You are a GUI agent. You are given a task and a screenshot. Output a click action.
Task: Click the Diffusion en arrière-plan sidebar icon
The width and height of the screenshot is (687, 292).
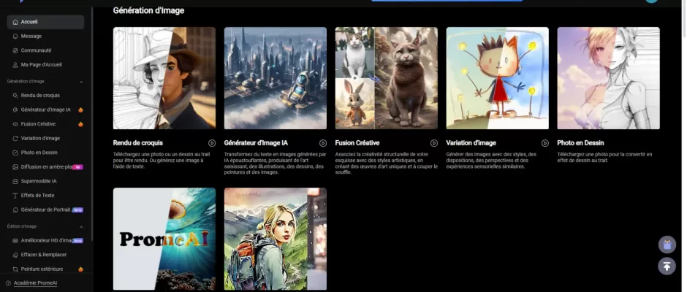coord(15,167)
